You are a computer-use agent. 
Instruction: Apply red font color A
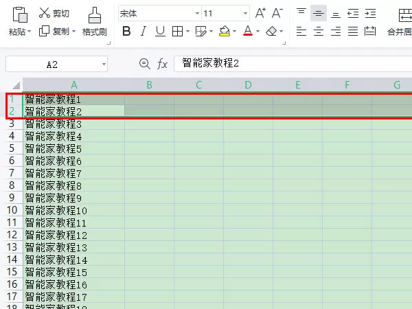tap(248, 31)
